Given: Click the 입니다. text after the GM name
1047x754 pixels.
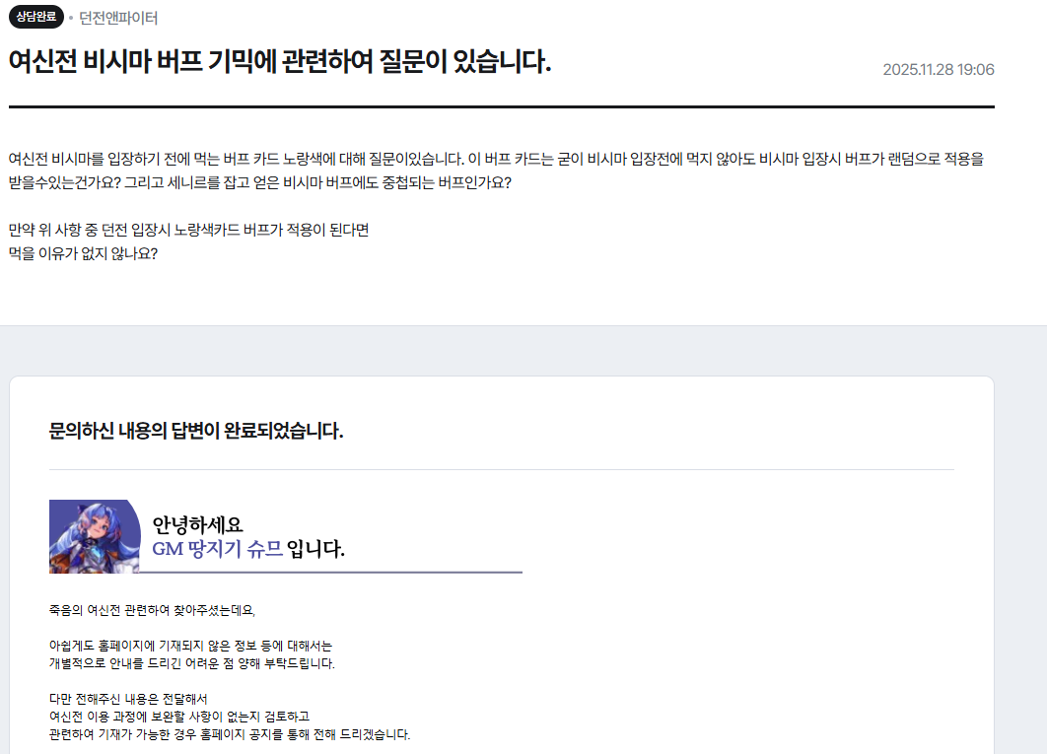Looking at the screenshot, I should (x=315, y=549).
